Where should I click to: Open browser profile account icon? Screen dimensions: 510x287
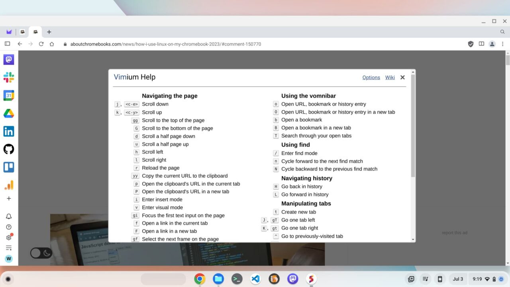pyautogui.click(x=492, y=44)
